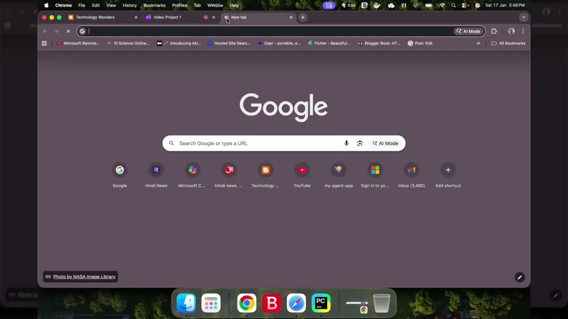
Task: Add a new shortcut with plus tile
Action: point(448,175)
